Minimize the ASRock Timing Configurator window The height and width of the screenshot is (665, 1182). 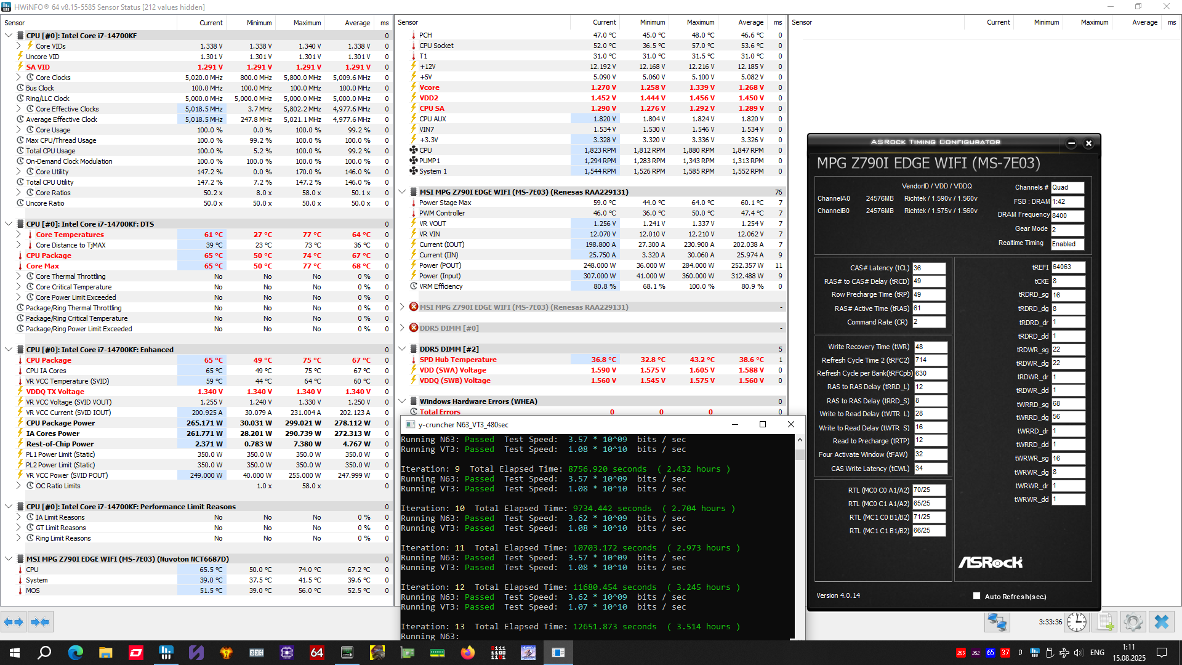[x=1071, y=143]
